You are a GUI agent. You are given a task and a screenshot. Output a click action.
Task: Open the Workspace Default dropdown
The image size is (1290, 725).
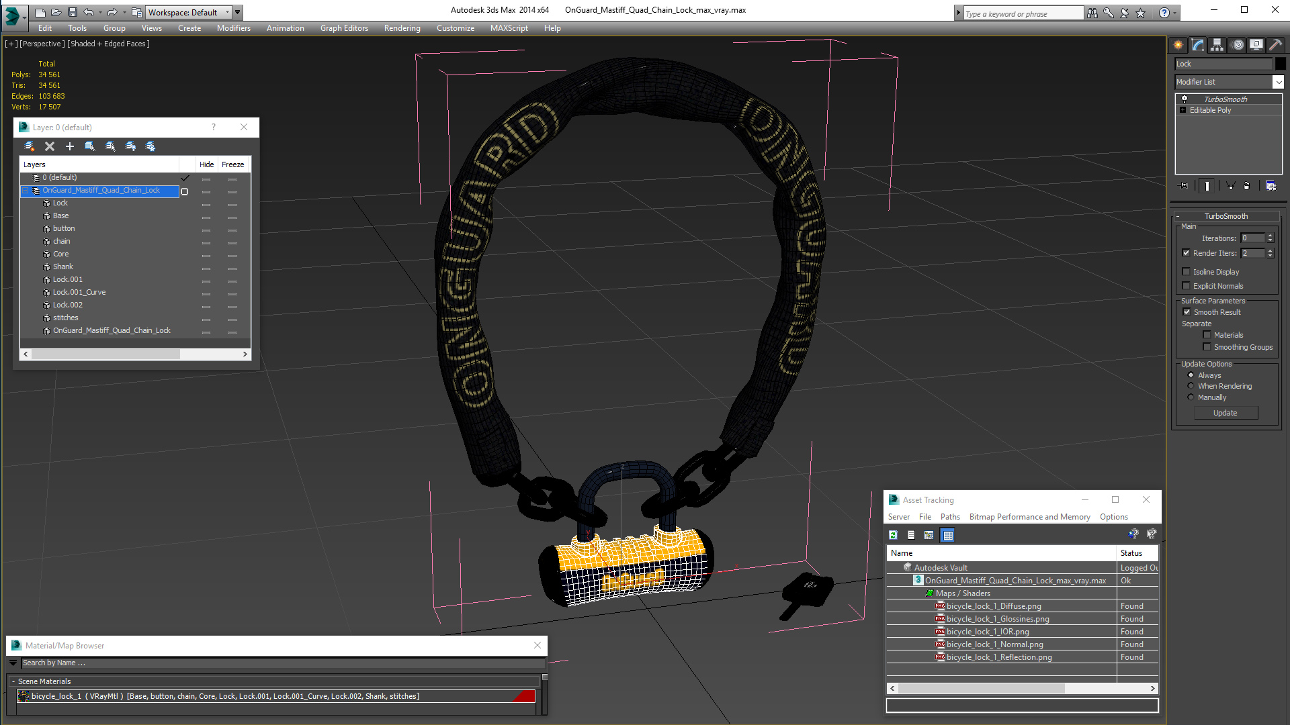point(227,12)
